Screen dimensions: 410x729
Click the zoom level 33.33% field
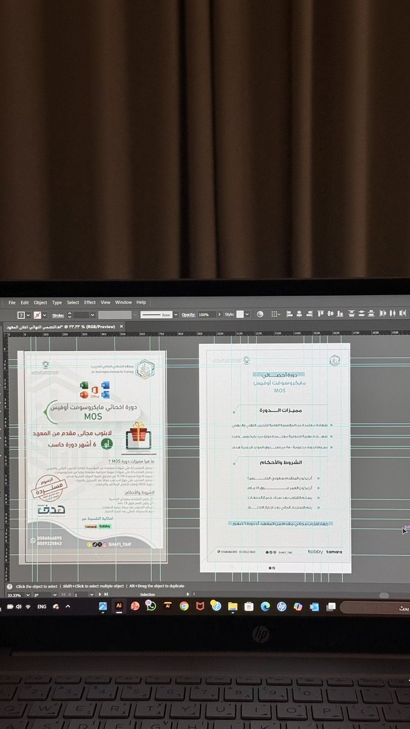click(13, 595)
